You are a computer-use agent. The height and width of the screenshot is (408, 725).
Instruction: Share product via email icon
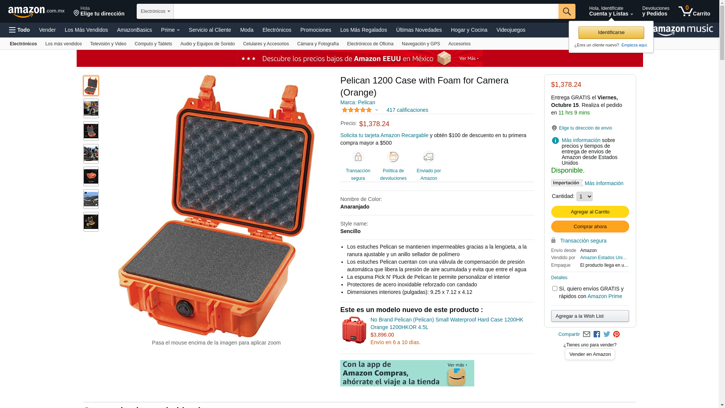(x=586, y=334)
